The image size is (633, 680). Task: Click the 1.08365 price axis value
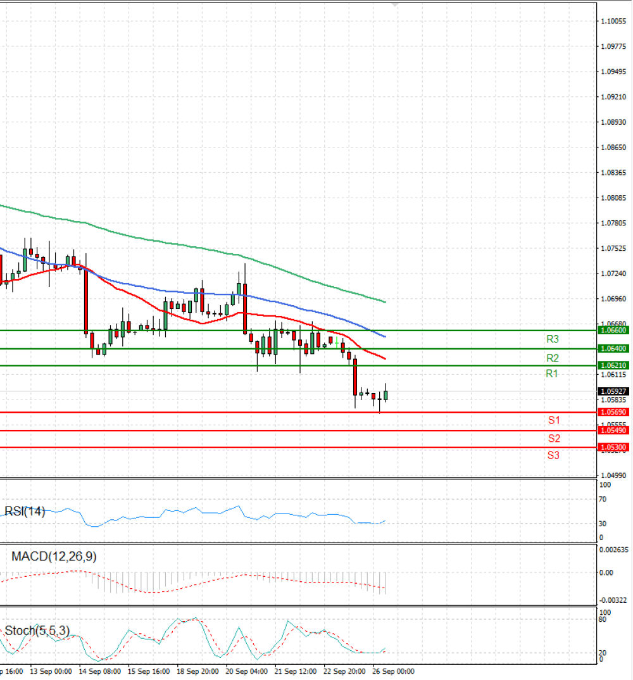[x=613, y=173]
